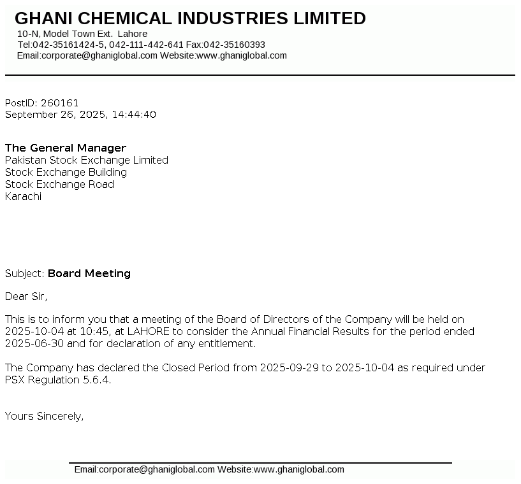Click the Dear Sir salutation
521x484 pixels.
[x=26, y=296]
